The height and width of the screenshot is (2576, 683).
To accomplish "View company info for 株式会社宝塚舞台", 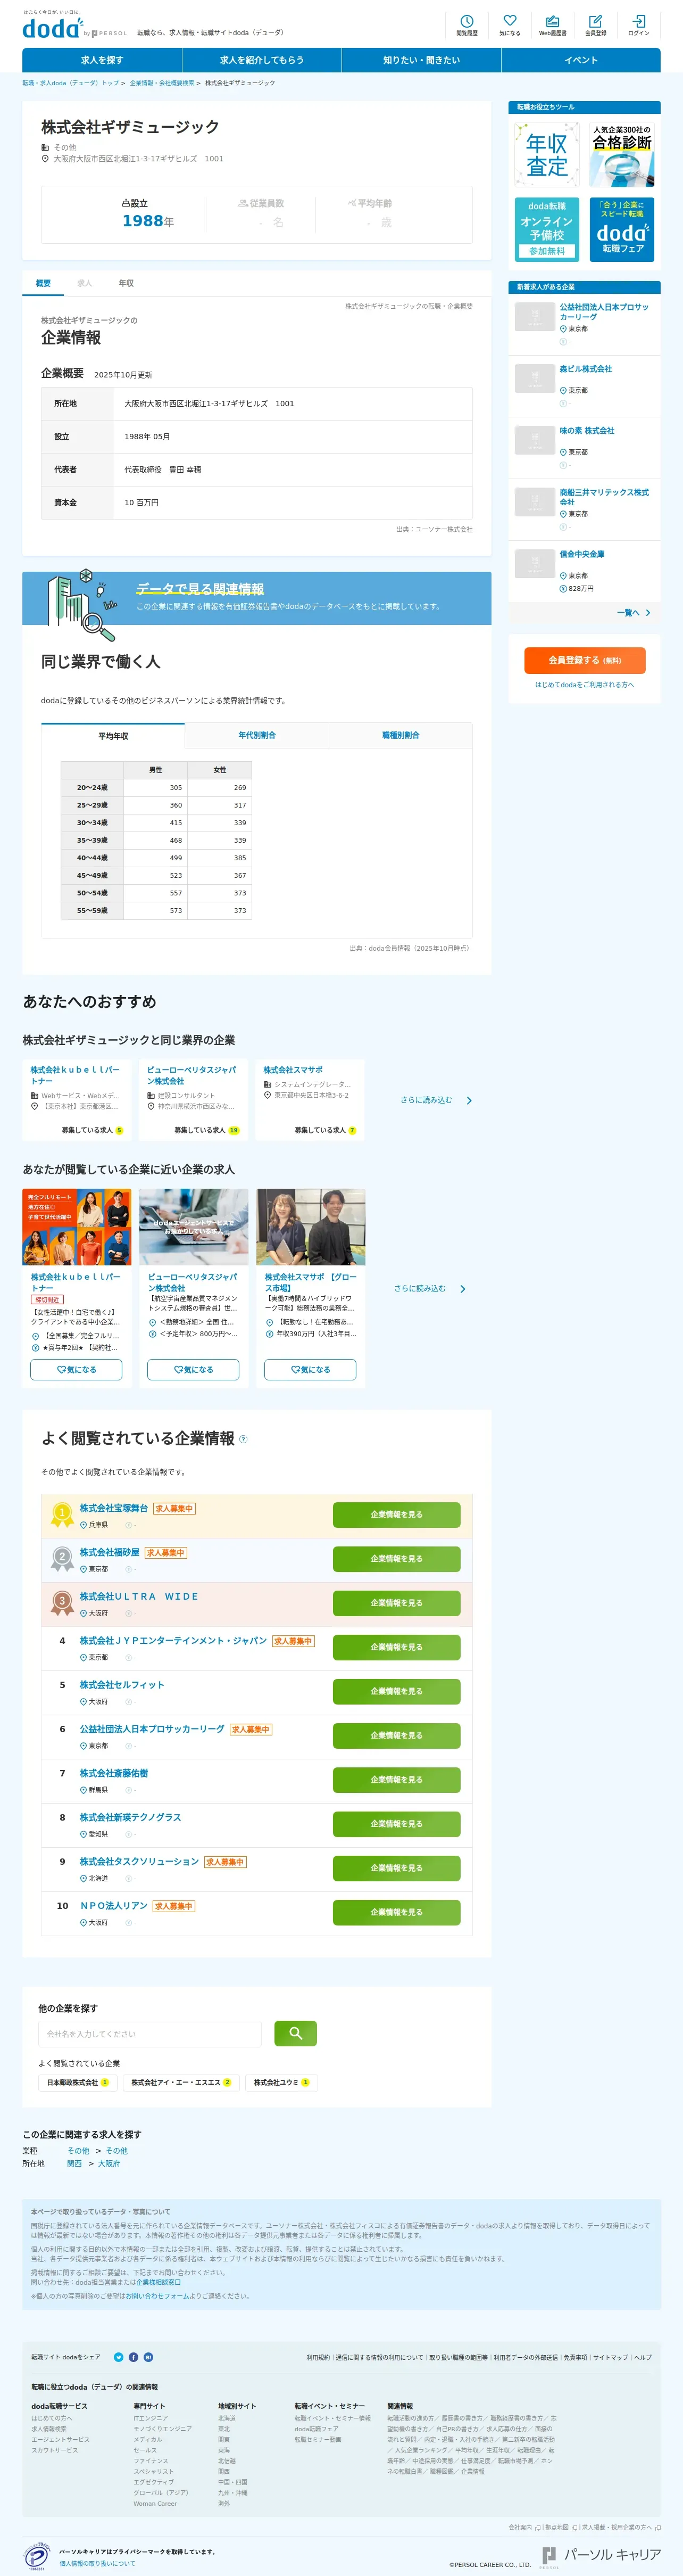I will (x=396, y=1515).
